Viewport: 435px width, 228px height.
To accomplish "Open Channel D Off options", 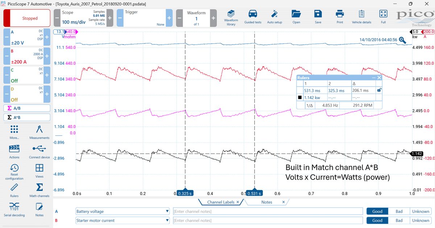I will (x=27, y=94).
